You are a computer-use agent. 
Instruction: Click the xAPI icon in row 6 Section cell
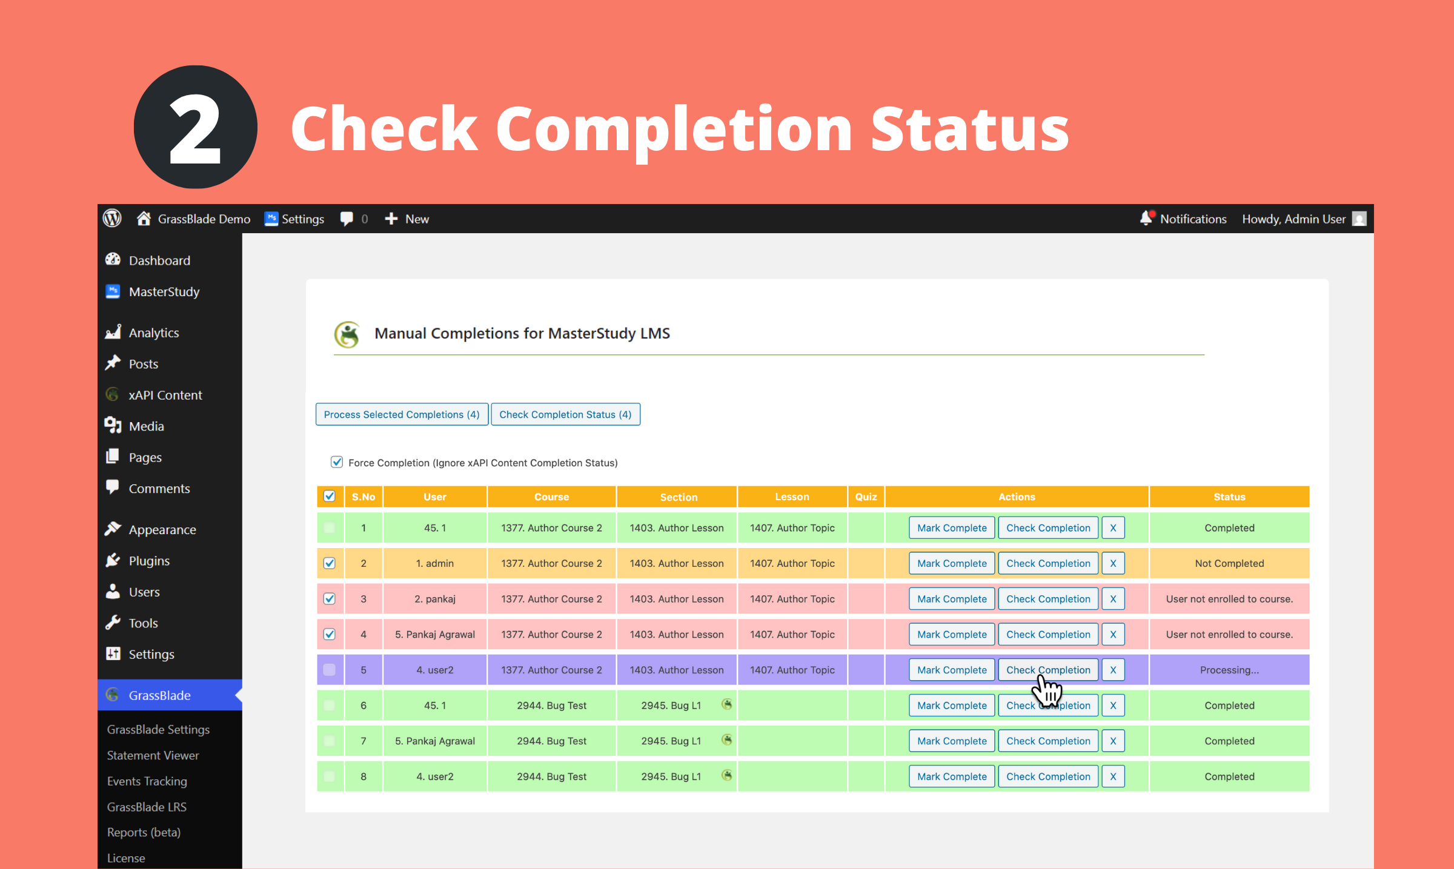[726, 704]
